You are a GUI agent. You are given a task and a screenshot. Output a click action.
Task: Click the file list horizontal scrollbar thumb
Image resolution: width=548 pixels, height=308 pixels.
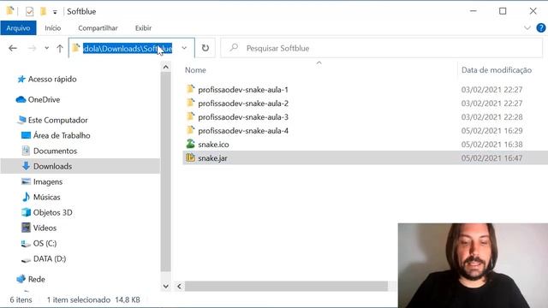286,287
